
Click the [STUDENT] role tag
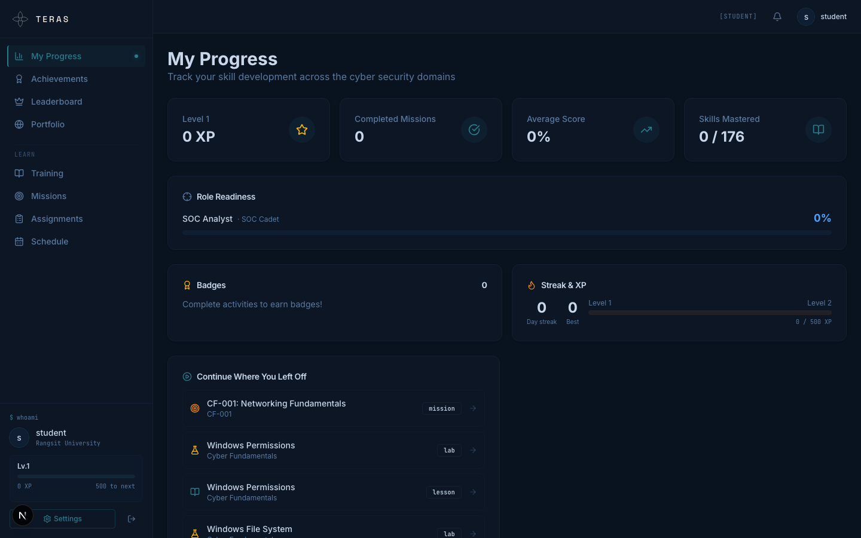coord(738,17)
